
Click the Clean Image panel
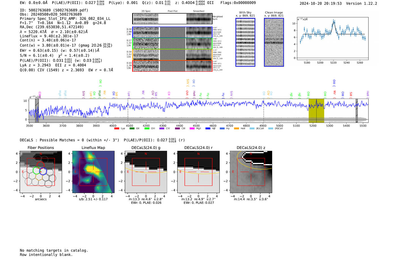274,42
